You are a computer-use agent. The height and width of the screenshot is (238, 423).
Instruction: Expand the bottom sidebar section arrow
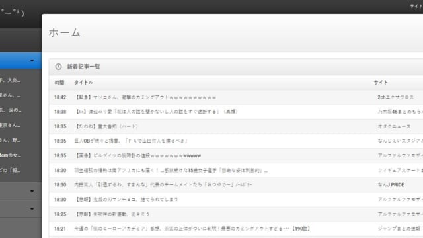click(x=32, y=209)
